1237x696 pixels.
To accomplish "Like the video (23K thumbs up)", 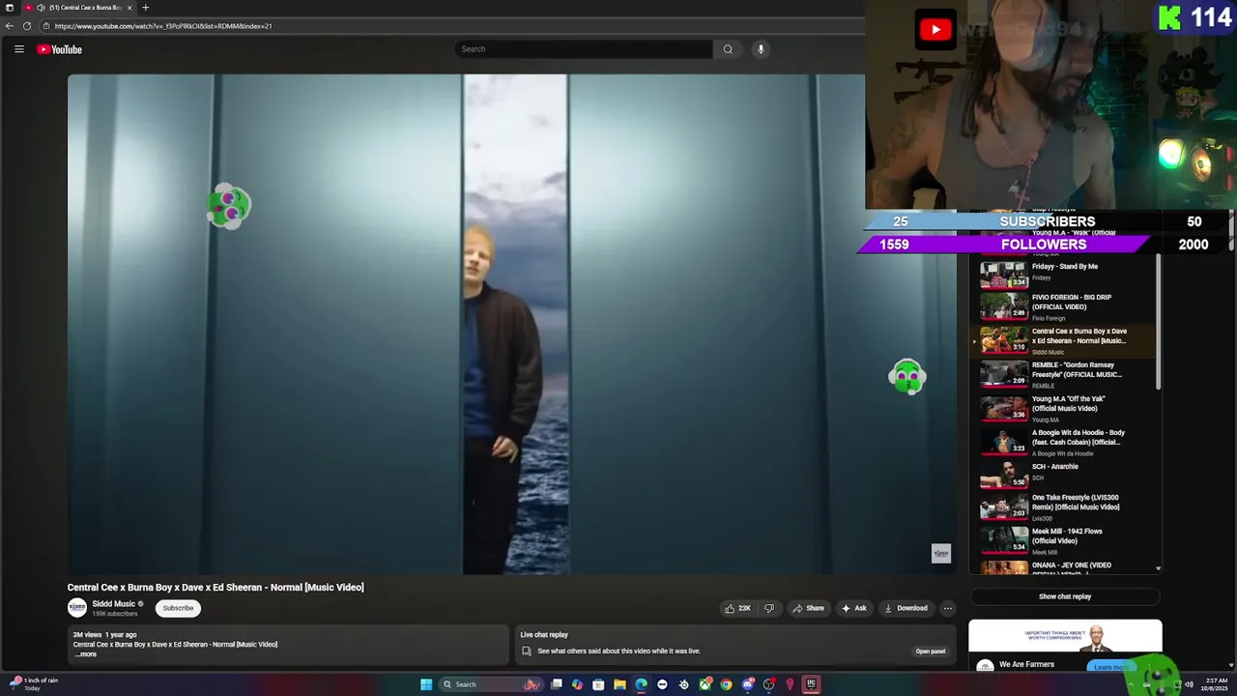I will click(x=737, y=608).
